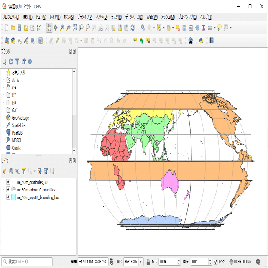Expand the ne_50m_admin_0_countries layer legend
This screenshot has width=268, height=268.
pos(3,190)
